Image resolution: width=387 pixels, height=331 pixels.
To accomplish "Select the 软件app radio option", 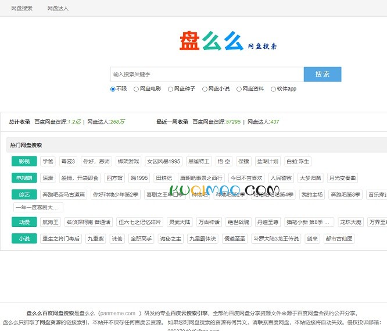I will click(273, 89).
